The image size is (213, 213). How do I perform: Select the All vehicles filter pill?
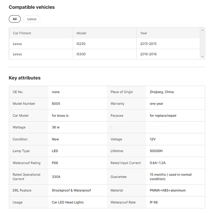(15, 19)
